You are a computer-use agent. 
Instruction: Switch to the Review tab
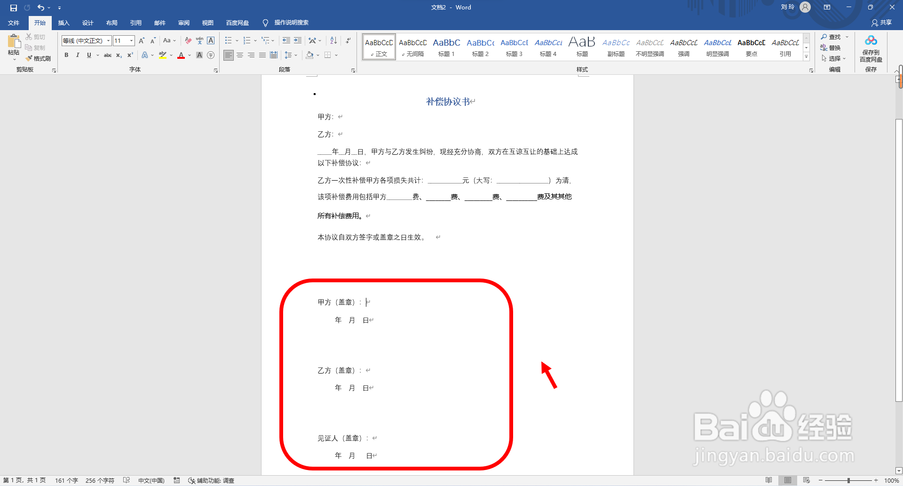tap(183, 23)
